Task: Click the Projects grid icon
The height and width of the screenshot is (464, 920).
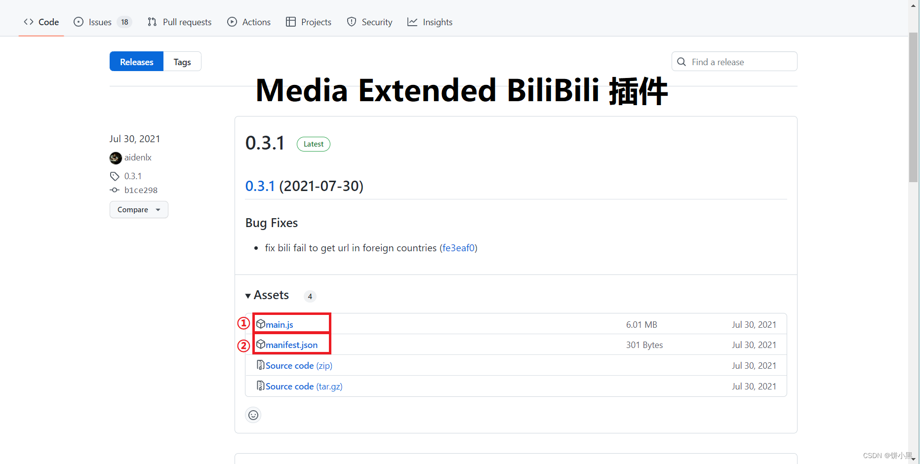Action: (x=291, y=22)
